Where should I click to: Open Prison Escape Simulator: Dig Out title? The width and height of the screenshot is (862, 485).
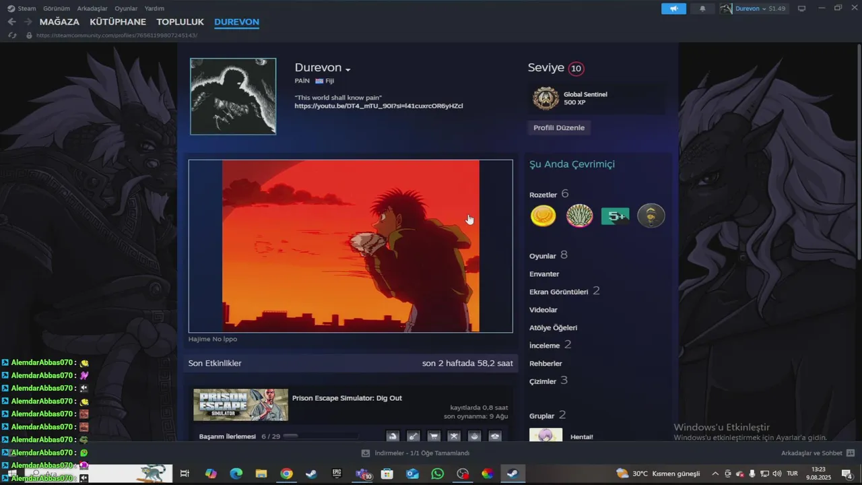coord(347,398)
